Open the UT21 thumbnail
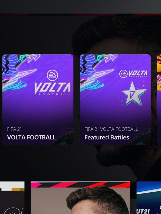The width and height of the screenshot is (161, 214). [x=149, y=198]
